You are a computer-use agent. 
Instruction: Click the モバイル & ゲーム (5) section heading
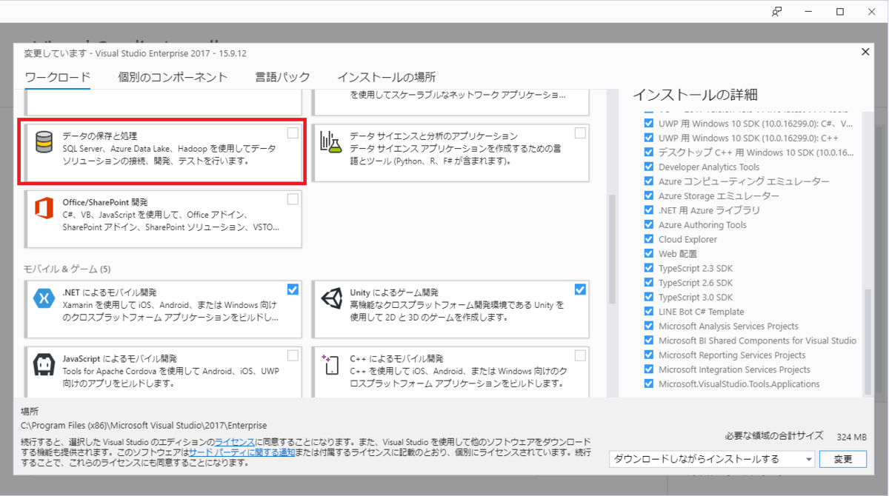click(x=67, y=269)
